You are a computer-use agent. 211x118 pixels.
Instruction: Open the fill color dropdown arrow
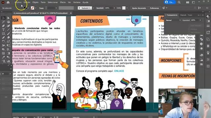28,8
